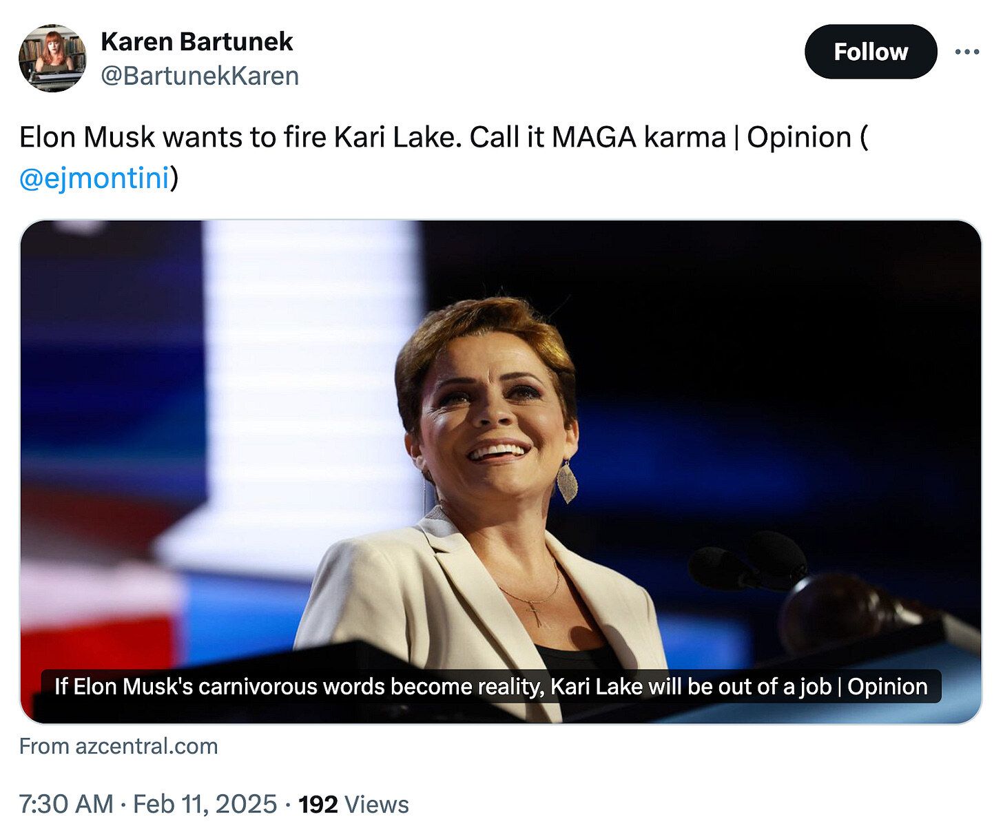The image size is (1003, 835).
Task: Open the Karen Bartunek display name link
Action: pos(197,41)
